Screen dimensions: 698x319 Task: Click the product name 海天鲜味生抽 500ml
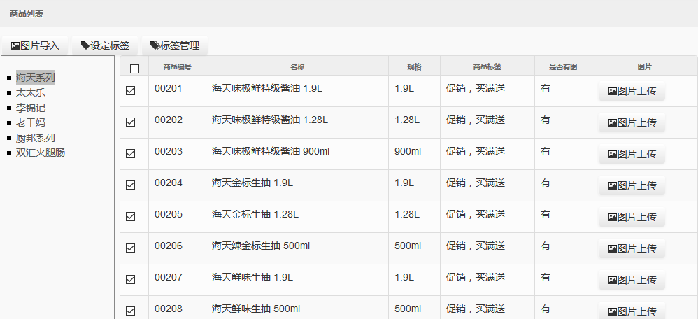256,309
